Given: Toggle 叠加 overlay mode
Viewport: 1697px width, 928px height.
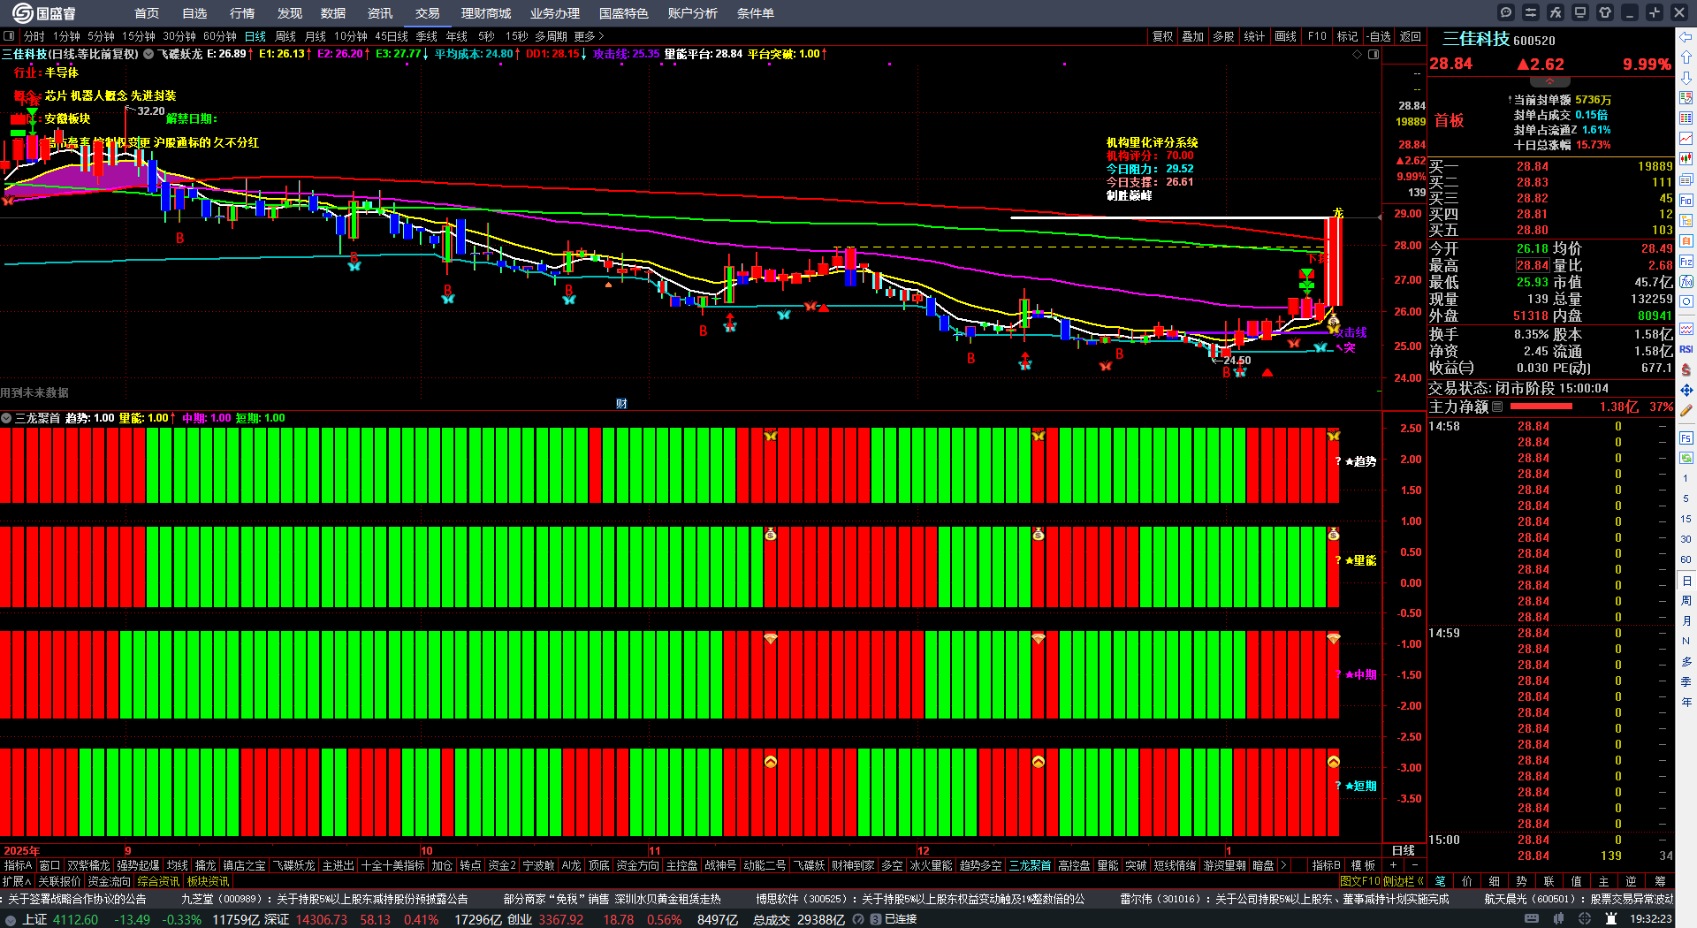Looking at the screenshot, I should (1193, 36).
